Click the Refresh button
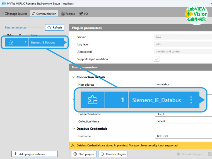212x159 pixels. (54, 27)
